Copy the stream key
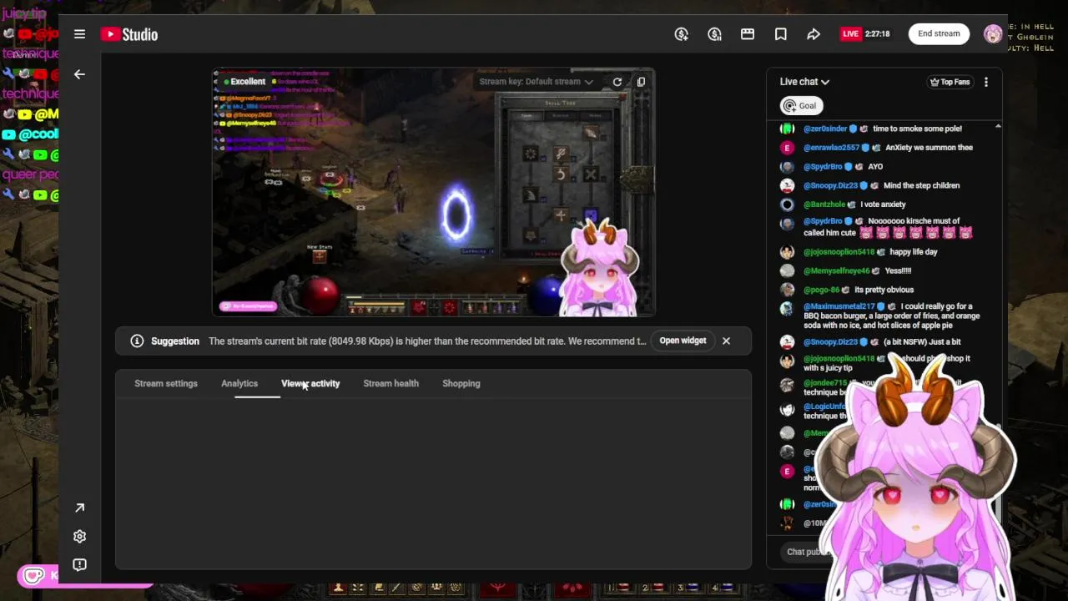This screenshot has height=601, width=1068. [641, 82]
